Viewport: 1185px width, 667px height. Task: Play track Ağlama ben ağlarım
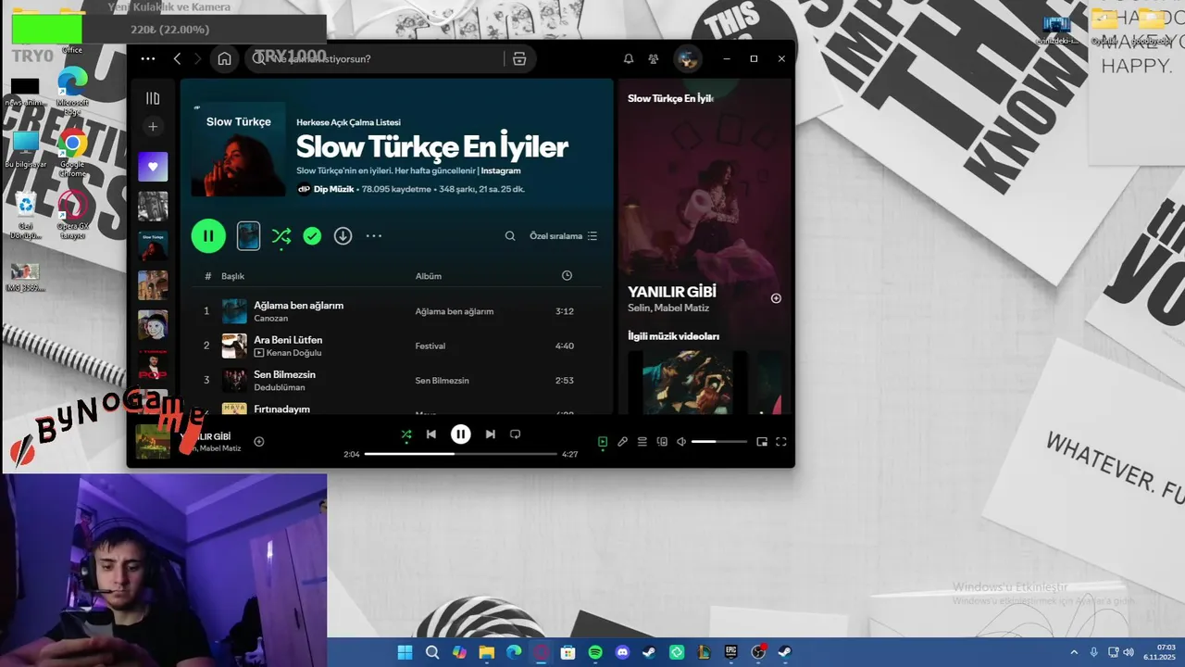(298, 305)
